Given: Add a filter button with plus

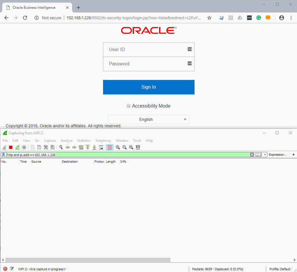Looking at the screenshot, I should point(294,155).
